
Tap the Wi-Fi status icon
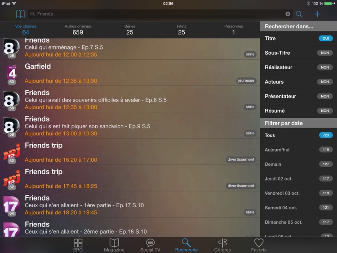pos(14,3)
